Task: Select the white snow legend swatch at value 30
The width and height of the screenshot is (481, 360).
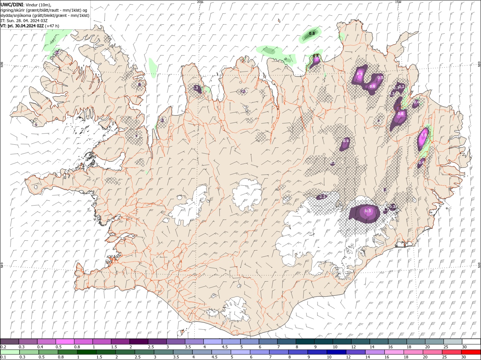Action: 471,341
